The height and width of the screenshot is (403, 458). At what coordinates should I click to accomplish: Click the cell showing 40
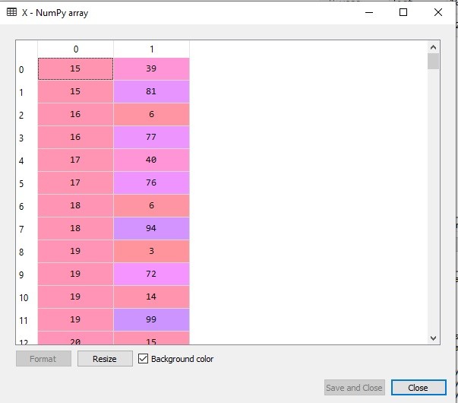coord(151,160)
